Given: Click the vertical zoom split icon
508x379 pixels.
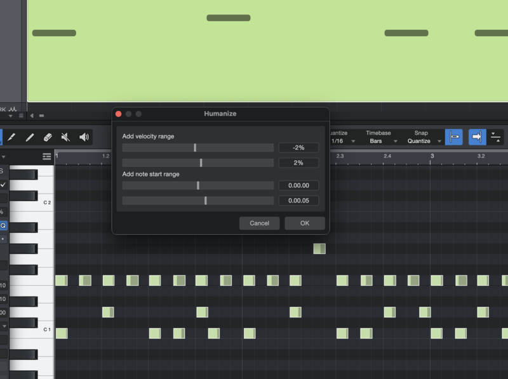Looking at the screenshot, I should pyautogui.click(x=496, y=136).
